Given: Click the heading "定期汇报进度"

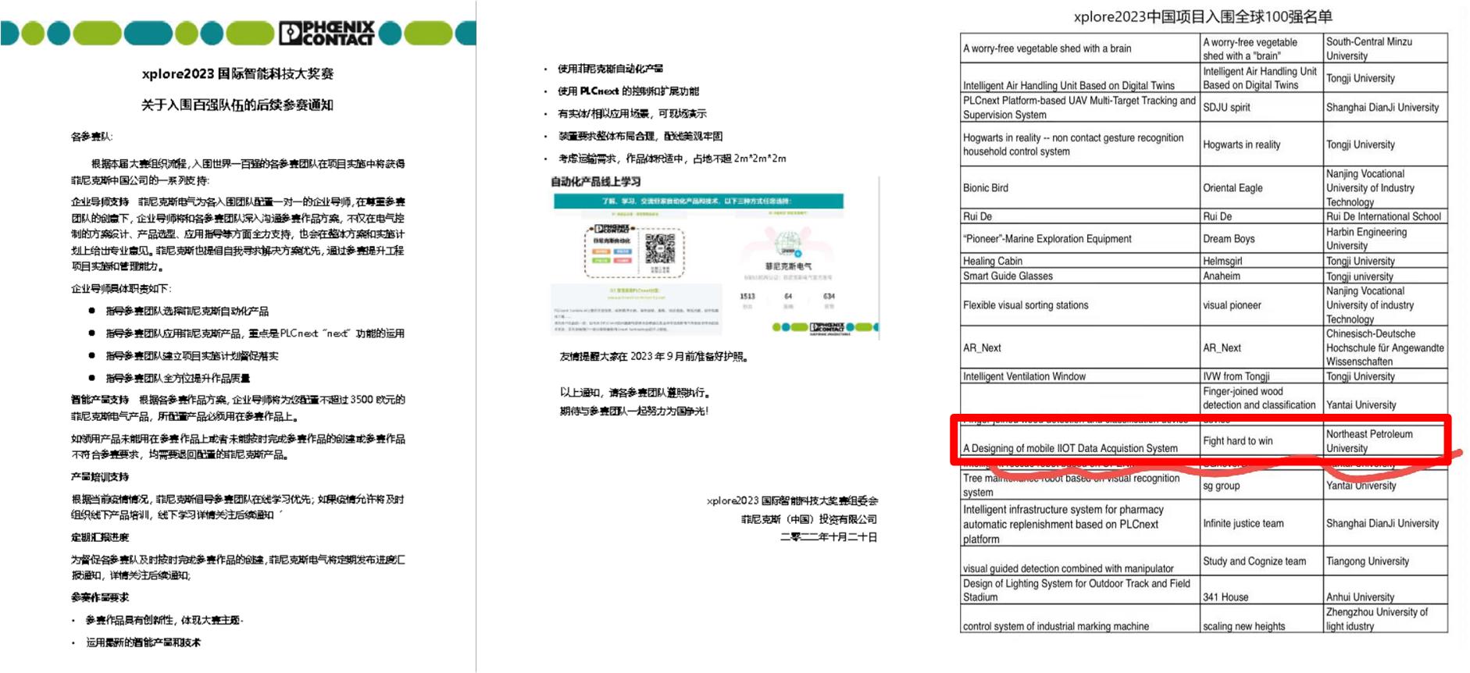Looking at the screenshot, I should [100, 537].
